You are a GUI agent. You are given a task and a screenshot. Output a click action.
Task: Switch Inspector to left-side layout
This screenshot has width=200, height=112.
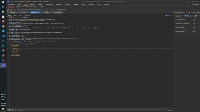[x=185, y=16]
